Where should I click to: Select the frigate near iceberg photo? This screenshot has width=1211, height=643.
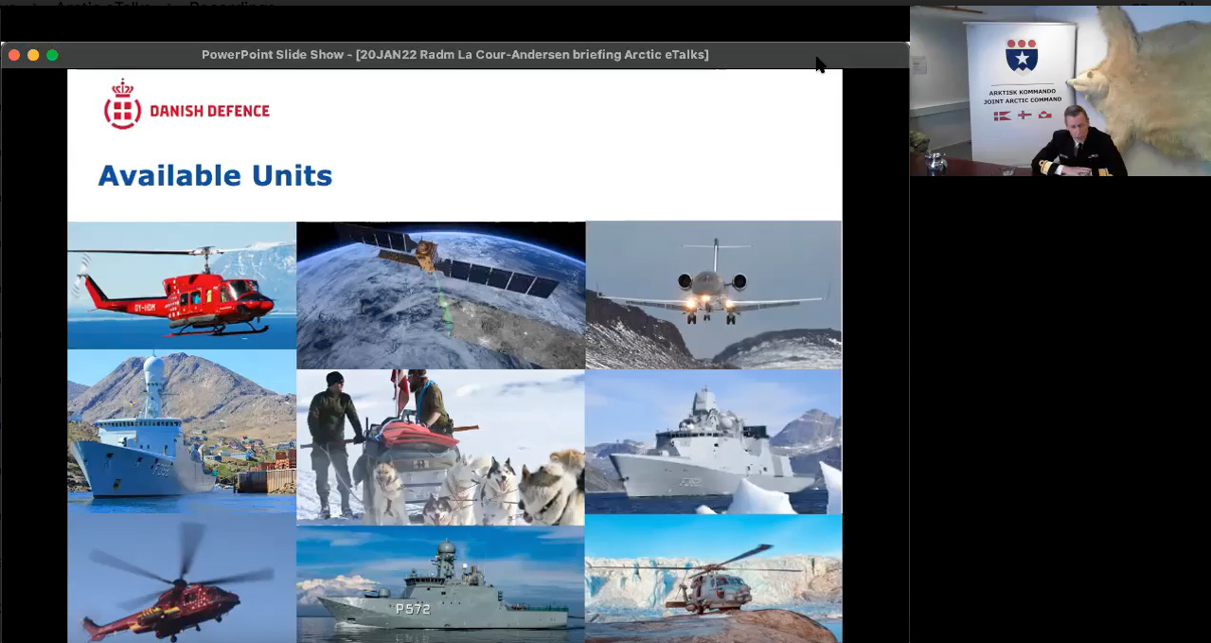tap(713, 441)
